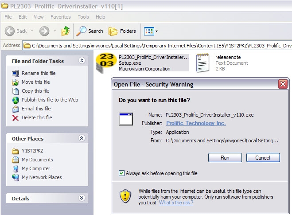Open the Search toolbar button
Screen dimensions: 292x215
[90, 31]
